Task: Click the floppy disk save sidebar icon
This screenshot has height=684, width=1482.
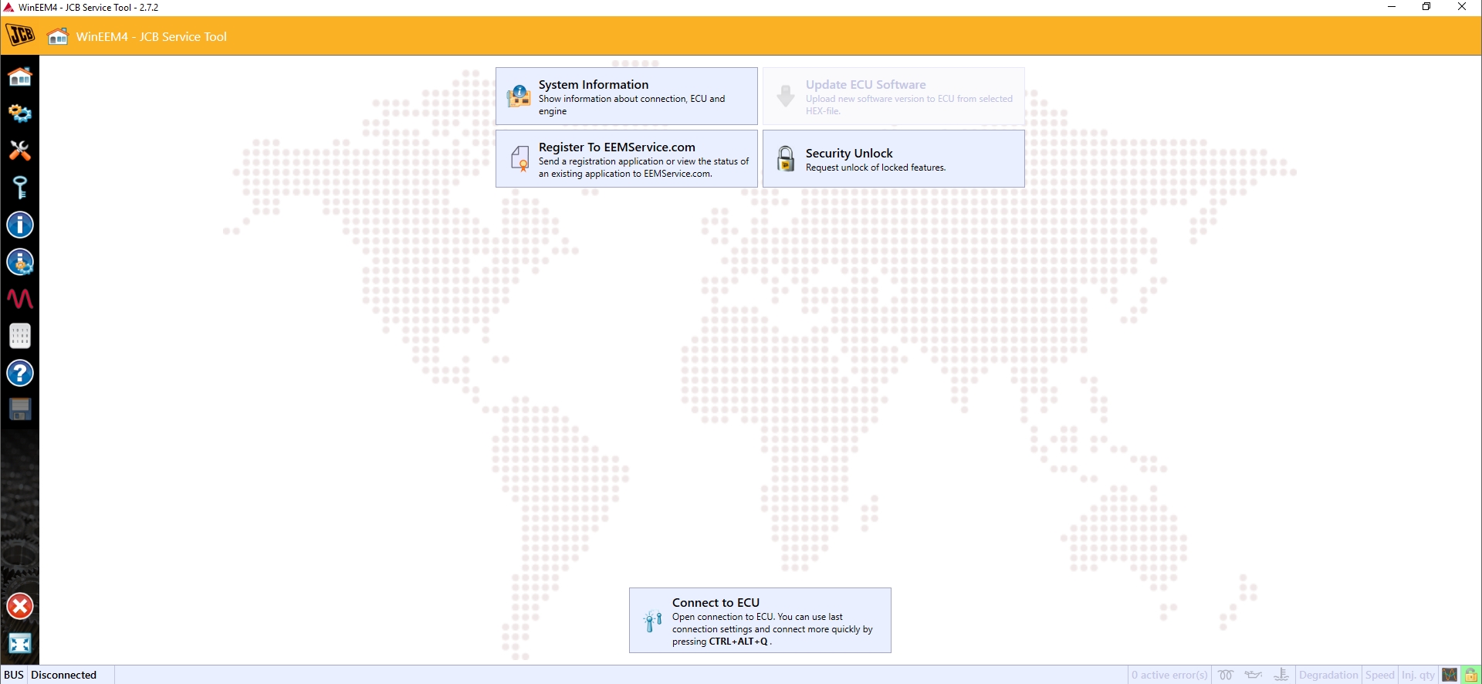Action: tap(20, 409)
